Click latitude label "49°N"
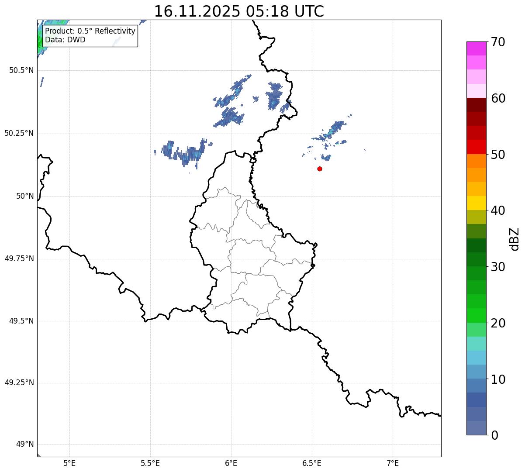The height and width of the screenshot is (472, 525). coord(25,444)
